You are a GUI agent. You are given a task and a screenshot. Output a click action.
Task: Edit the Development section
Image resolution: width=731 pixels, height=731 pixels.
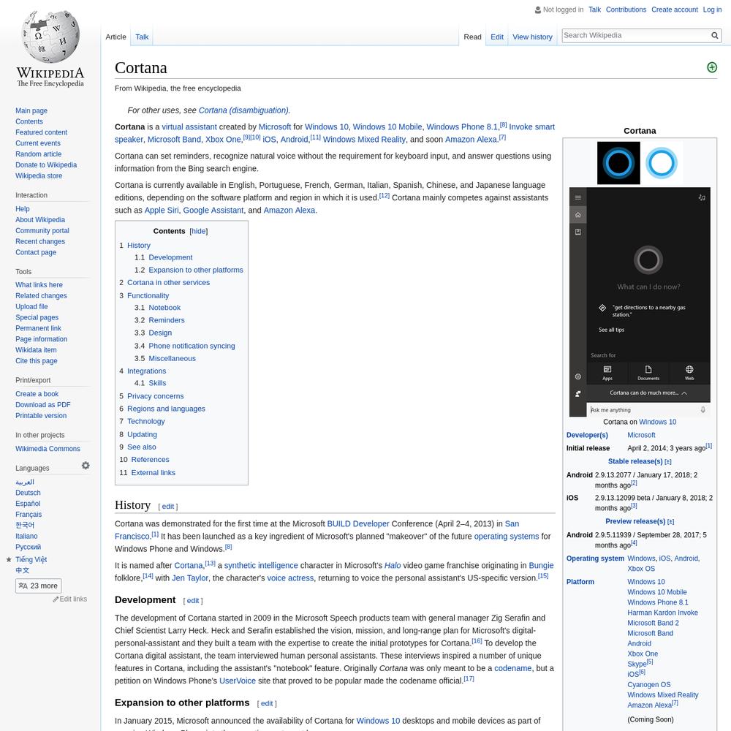point(193,601)
